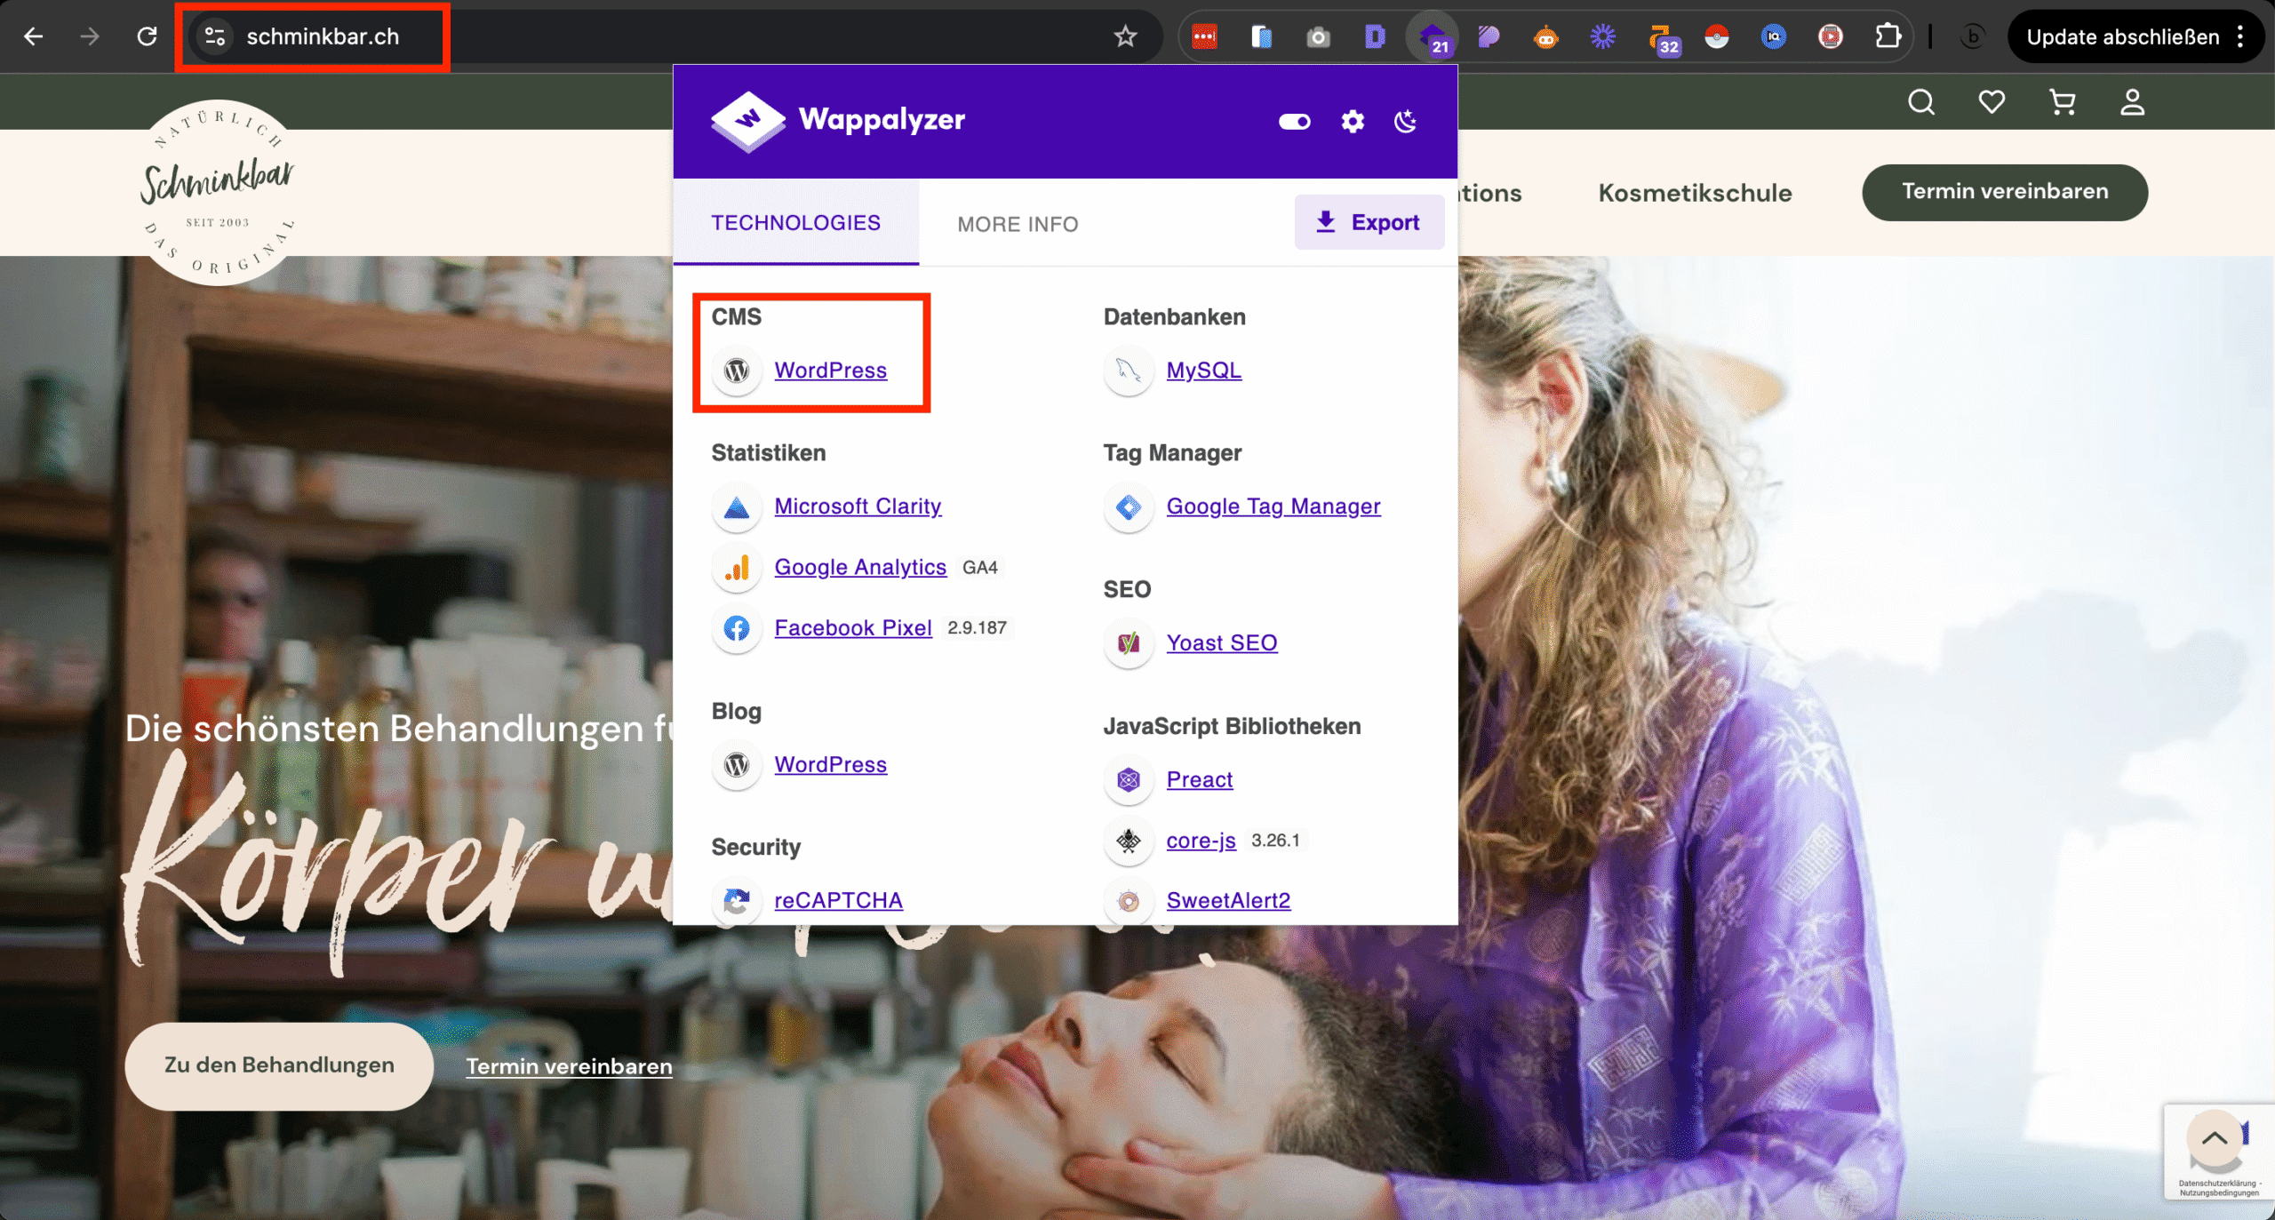Click the Wappalyzer logo

[837, 120]
